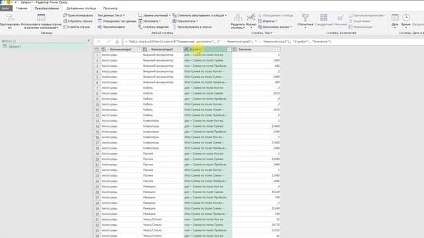Open filter dropdown of Значение column
This screenshot has width=424, height=238.
(x=278, y=50)
